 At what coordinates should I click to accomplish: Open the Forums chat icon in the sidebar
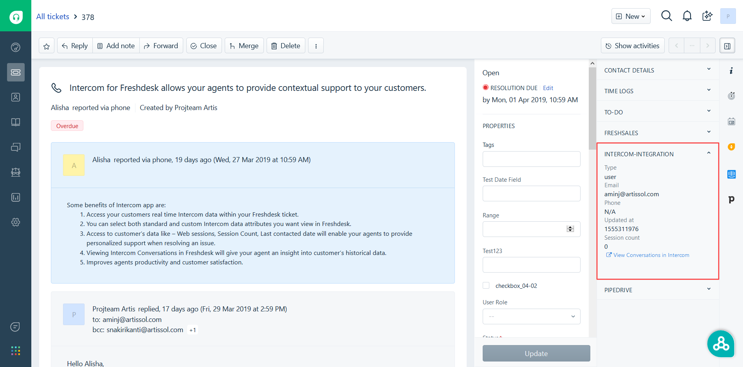click(16, 147)
